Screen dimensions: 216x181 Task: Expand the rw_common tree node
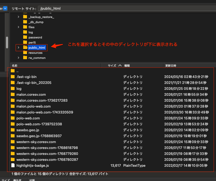tap(18, 58)
